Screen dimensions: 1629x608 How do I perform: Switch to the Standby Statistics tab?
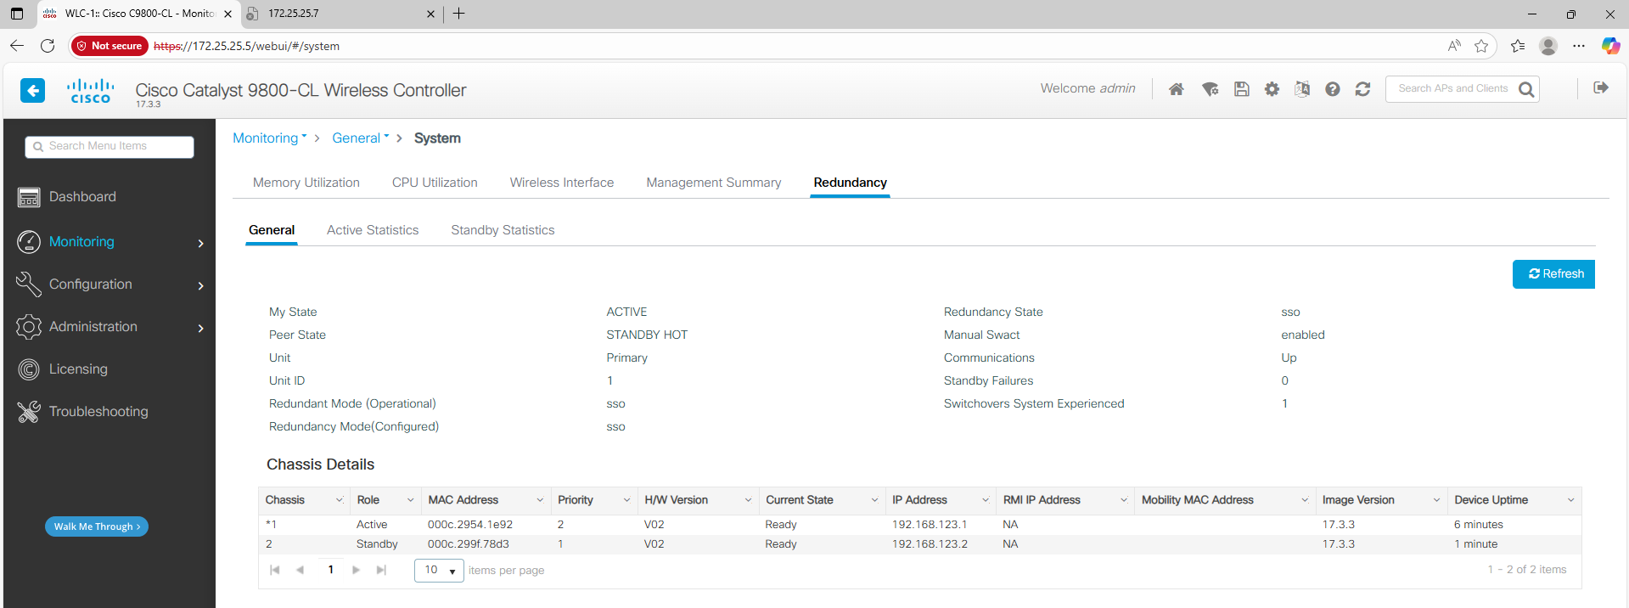503,230
